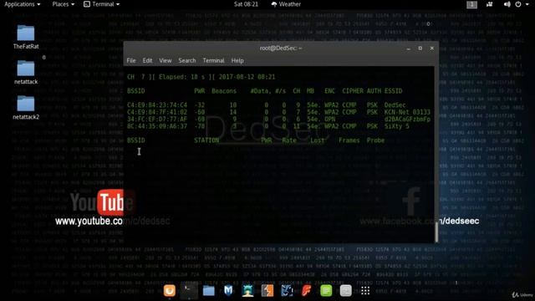Open the clock showing Sat 08:21
The width and height of the screenshot is (535, 301).
click(x=246, y=4)
